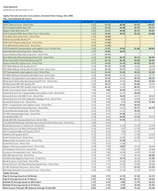Select the '1 Yr Ret (%)' column header

147,22
